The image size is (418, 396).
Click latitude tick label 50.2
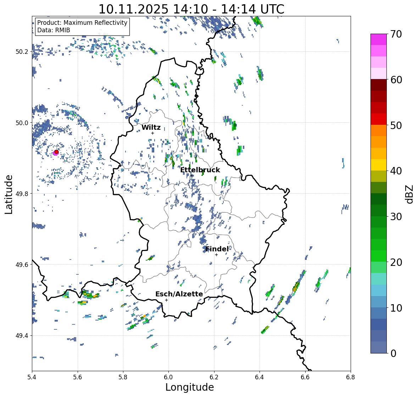[x=22, y=52]
